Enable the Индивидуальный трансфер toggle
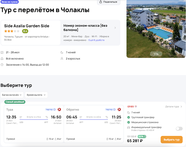Screen dimensions: 186x147 click(x=179, y=128)
